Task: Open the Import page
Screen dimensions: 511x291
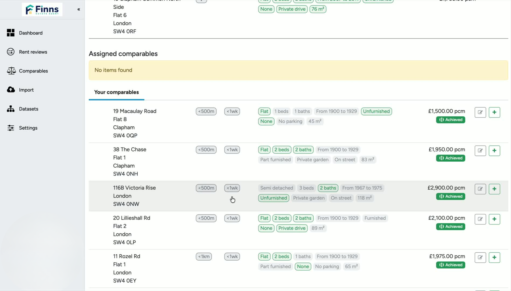Action: (26, 90)
